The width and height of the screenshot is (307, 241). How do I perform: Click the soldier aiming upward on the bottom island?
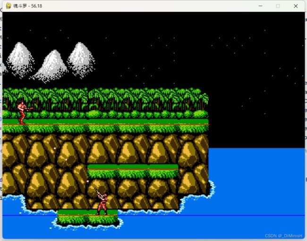(101, 202)
